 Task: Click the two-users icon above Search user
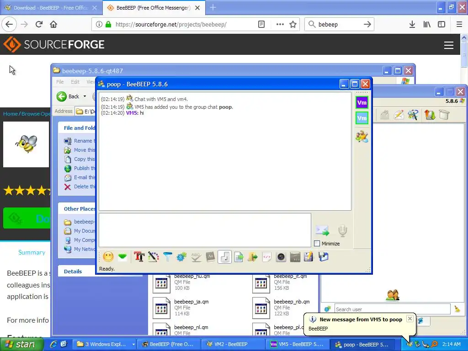[x=392, y=295]
